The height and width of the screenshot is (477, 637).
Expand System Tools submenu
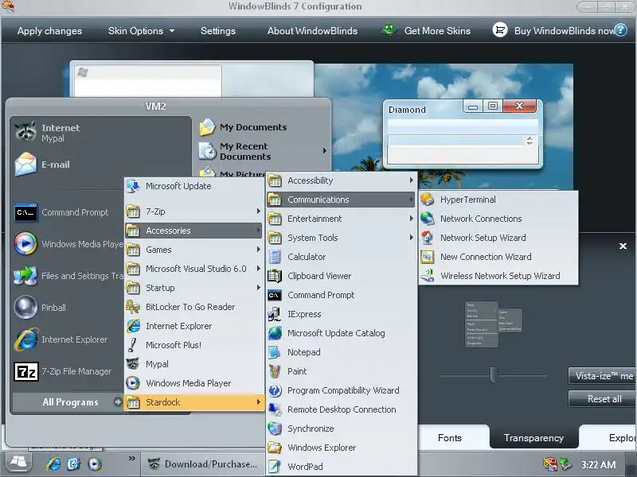click(x=342, y=238)
